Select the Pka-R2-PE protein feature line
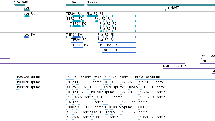This screenshot has height=121, width=215. [119, 52]
